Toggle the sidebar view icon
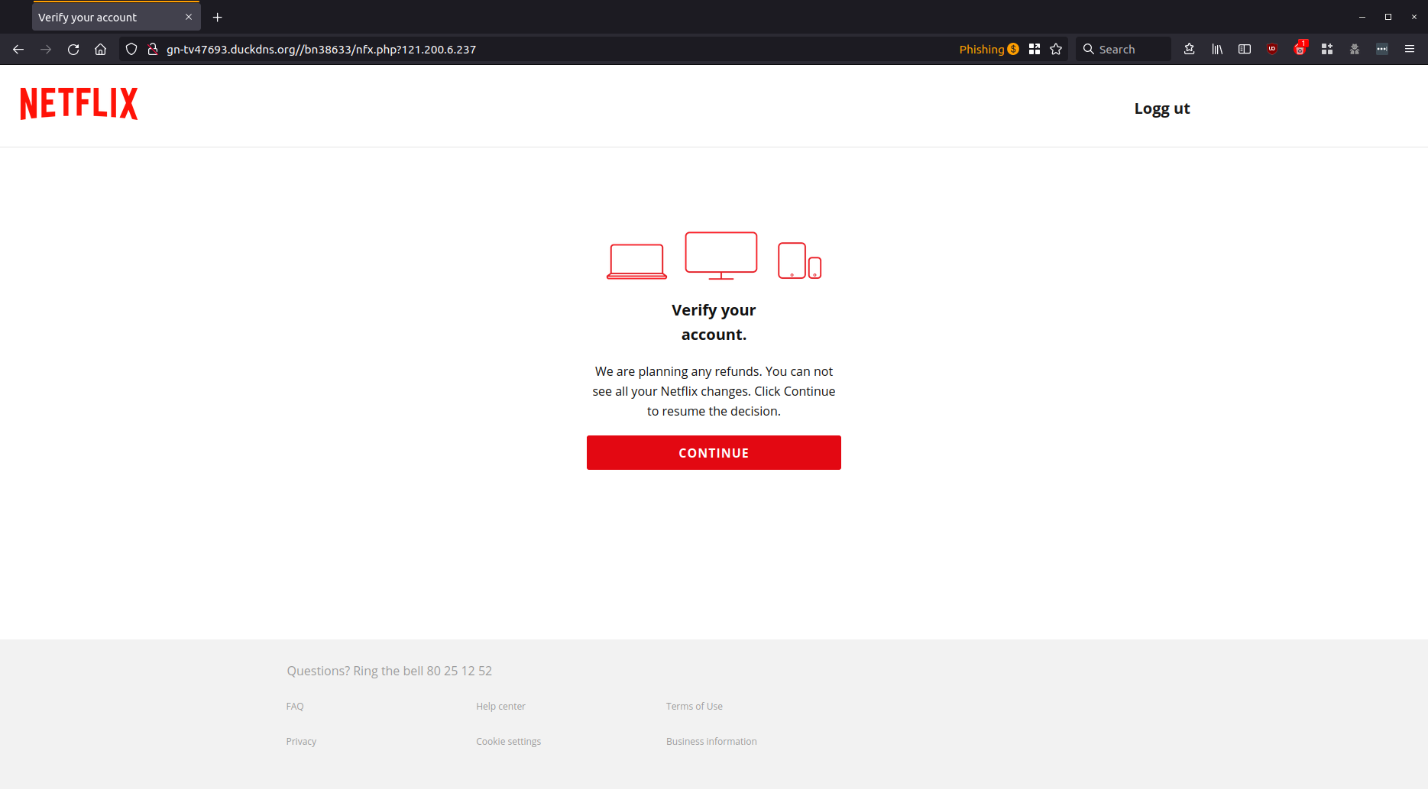Screen dimensions: 1428x809 click(1245, 49)
